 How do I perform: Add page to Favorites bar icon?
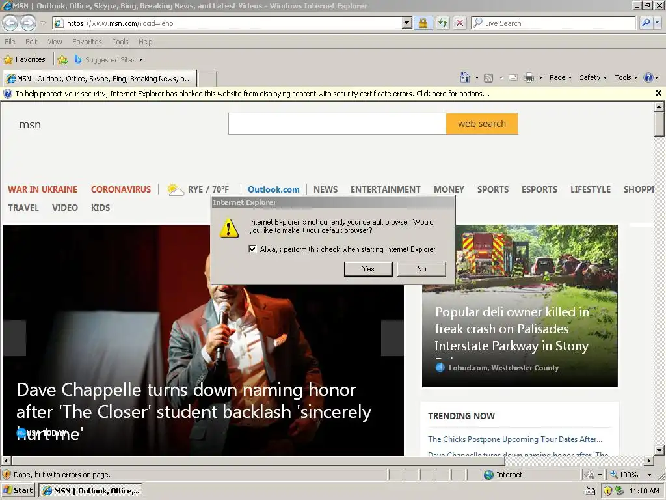62,59
